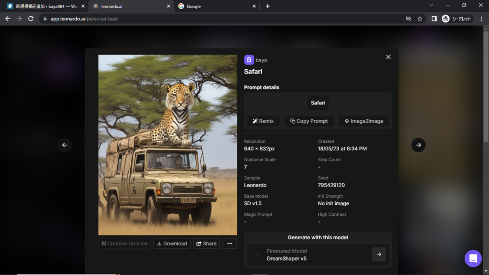Open the three-dot more options menu
This screenshot has height=275, width=489.
(x=230, y=243)
